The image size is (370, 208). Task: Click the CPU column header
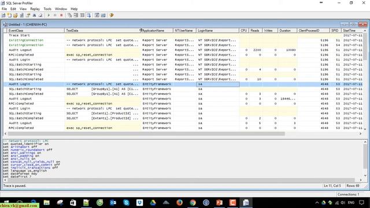[244, 31]
